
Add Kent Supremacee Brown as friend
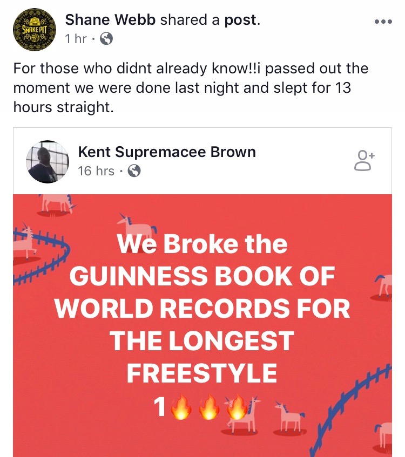tap(364, 161)
